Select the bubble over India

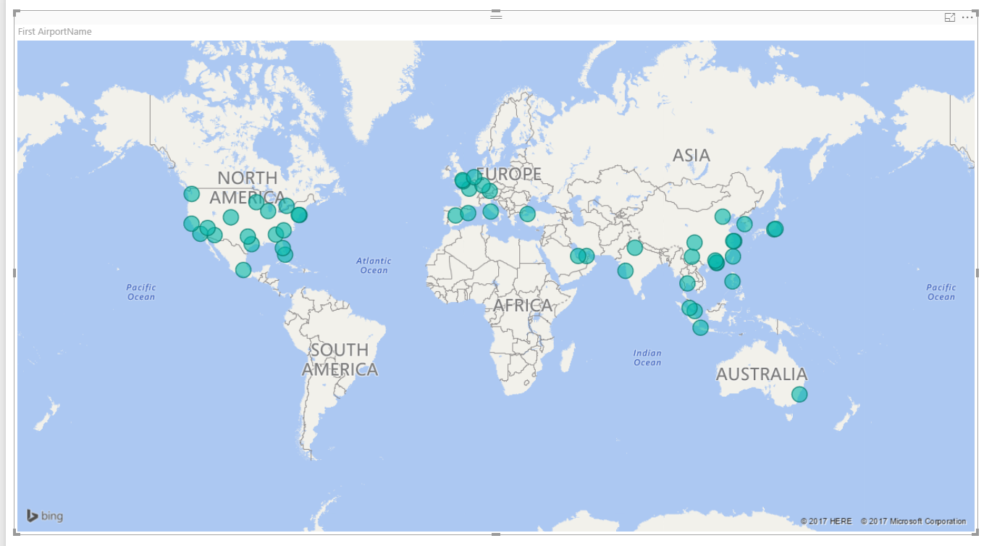point(635,247)
